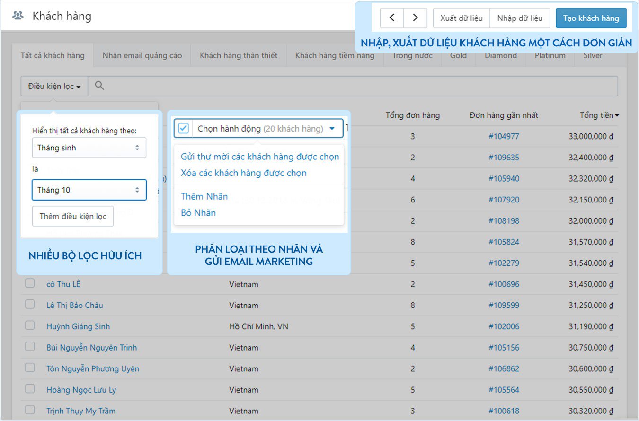Toggle the select-all checkbox in Chọn hành động
This screenshot has height=421, width=639.
tap(184, 128)
